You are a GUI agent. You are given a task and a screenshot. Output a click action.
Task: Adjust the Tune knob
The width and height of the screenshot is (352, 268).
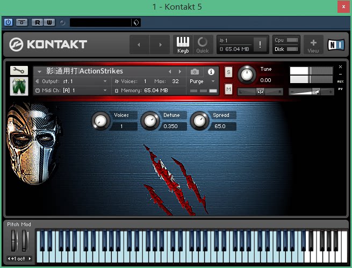click(x=247, y=75)
